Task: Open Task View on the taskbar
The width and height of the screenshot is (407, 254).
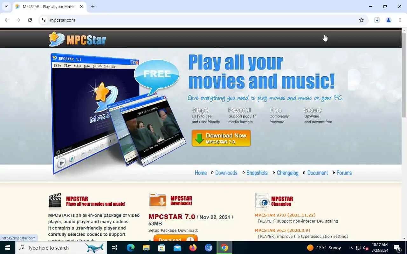Action: pyautogui.click(x=114, y=248)
